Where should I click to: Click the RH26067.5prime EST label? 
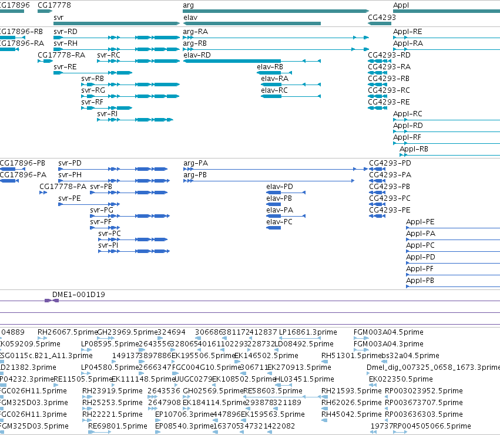tap(68, 332)
